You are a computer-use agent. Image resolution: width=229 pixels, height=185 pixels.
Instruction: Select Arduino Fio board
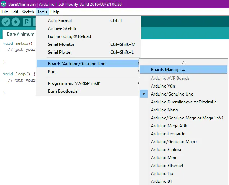point(183,173)
